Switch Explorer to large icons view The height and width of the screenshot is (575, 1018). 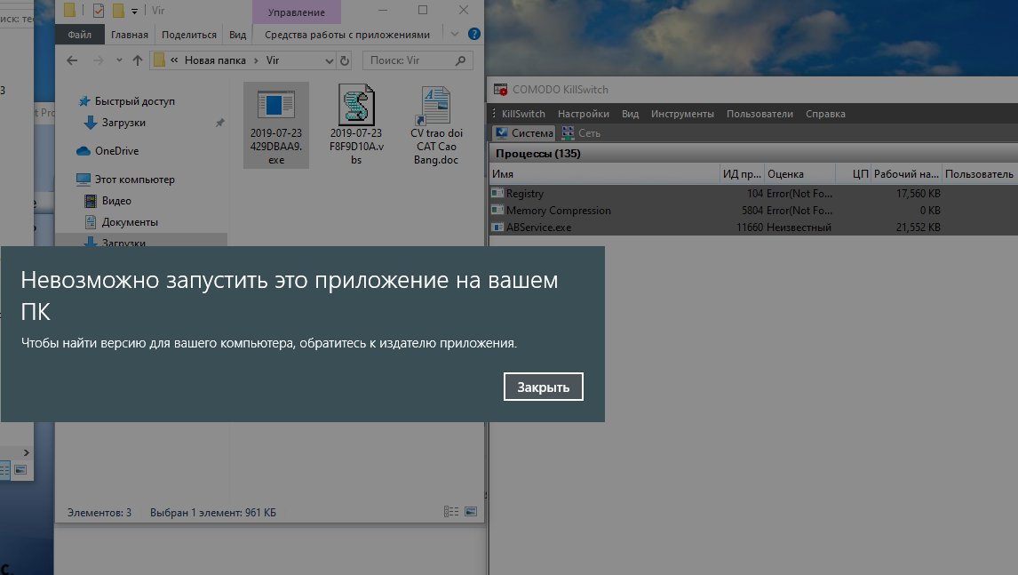click(471, 512)
